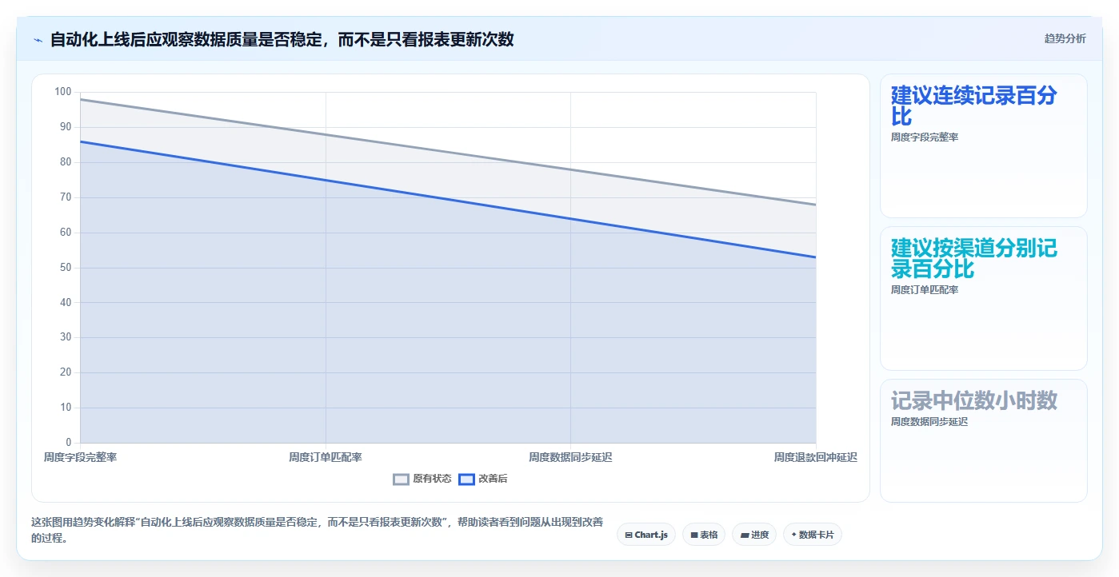Select the 数据卡片 tag chip
This screenshot has width=1119, height=577.
[813, 535]
